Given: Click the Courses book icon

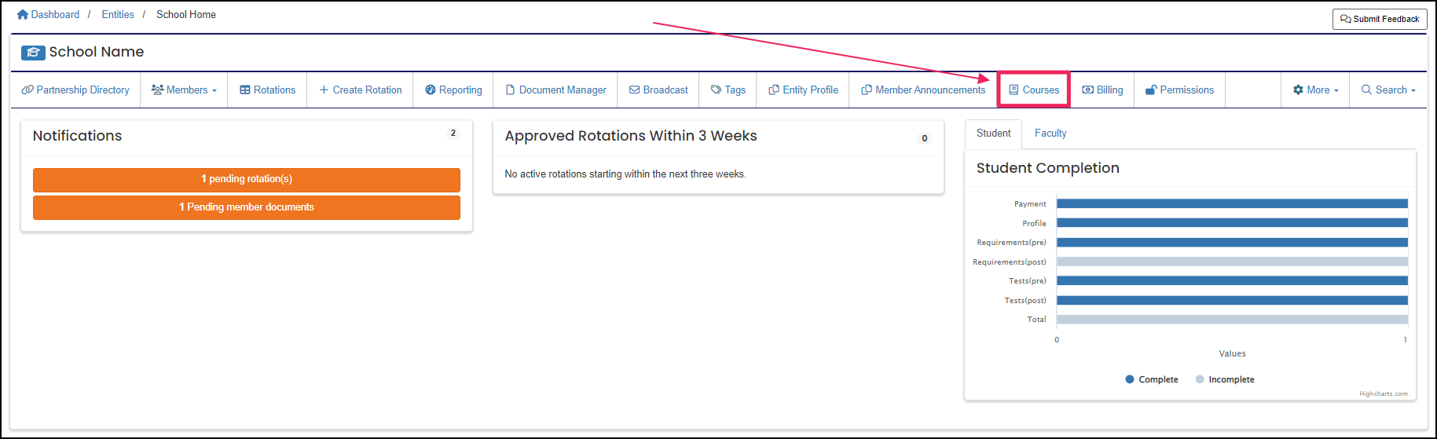Looking at the screenshot, I should (x=1014, y=90).
